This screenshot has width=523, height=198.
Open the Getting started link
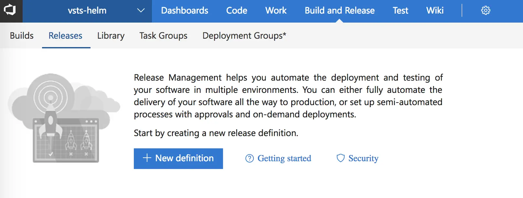[x=284, y=158]
